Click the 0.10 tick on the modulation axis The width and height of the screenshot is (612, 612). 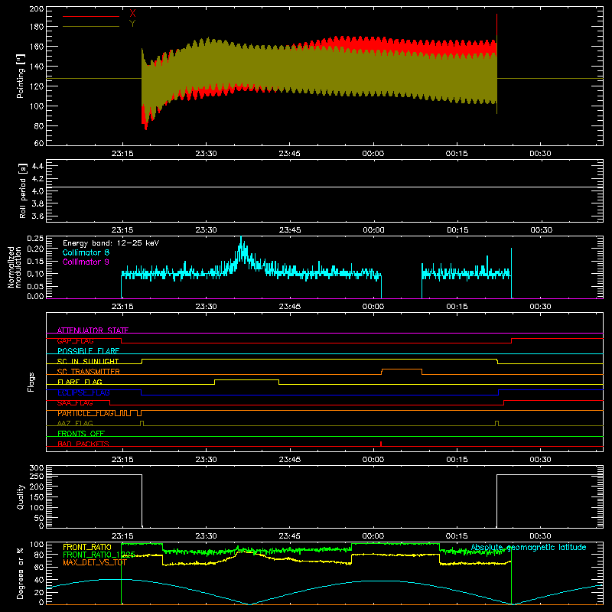[35, 274]
